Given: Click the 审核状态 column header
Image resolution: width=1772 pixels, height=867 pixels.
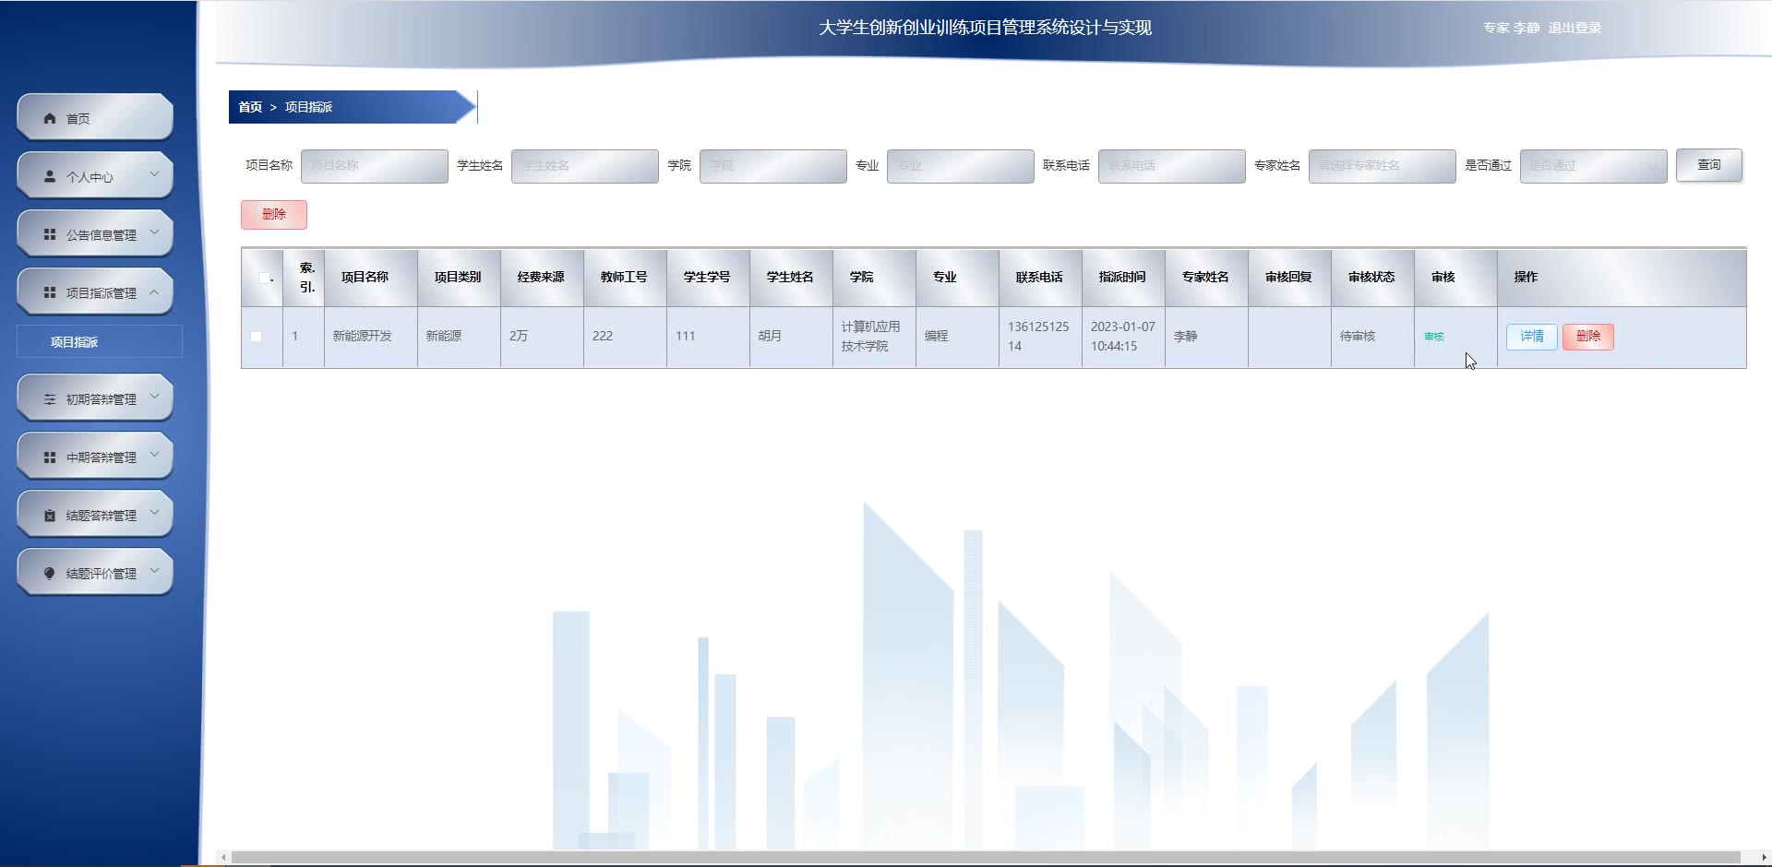Looking at the screenshot, I should [x=1371, y=277].
